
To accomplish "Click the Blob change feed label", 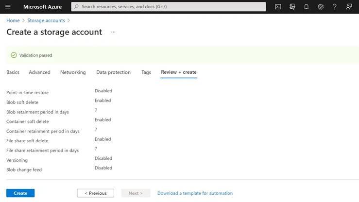I will click(24, 170).
